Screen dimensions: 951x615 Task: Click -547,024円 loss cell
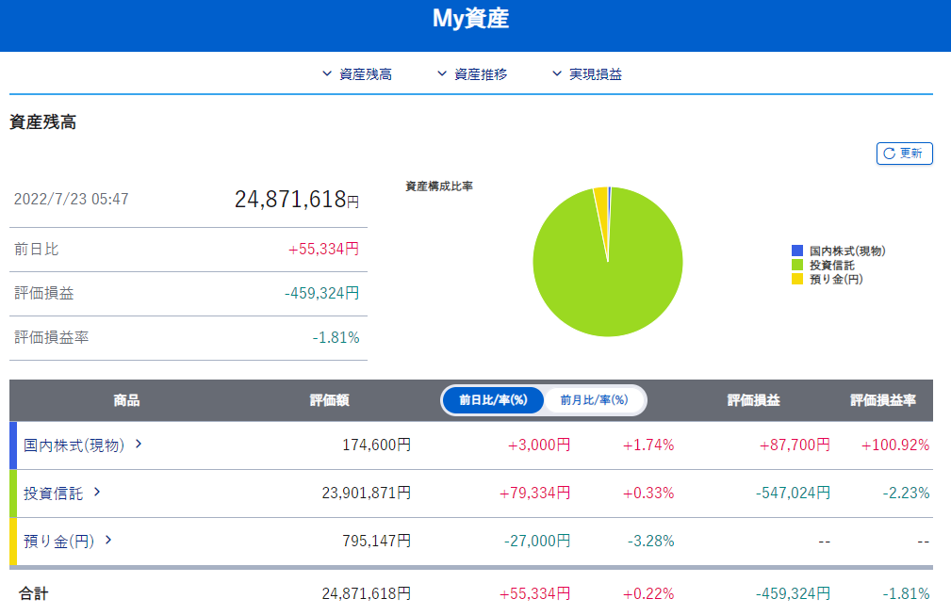793,494
